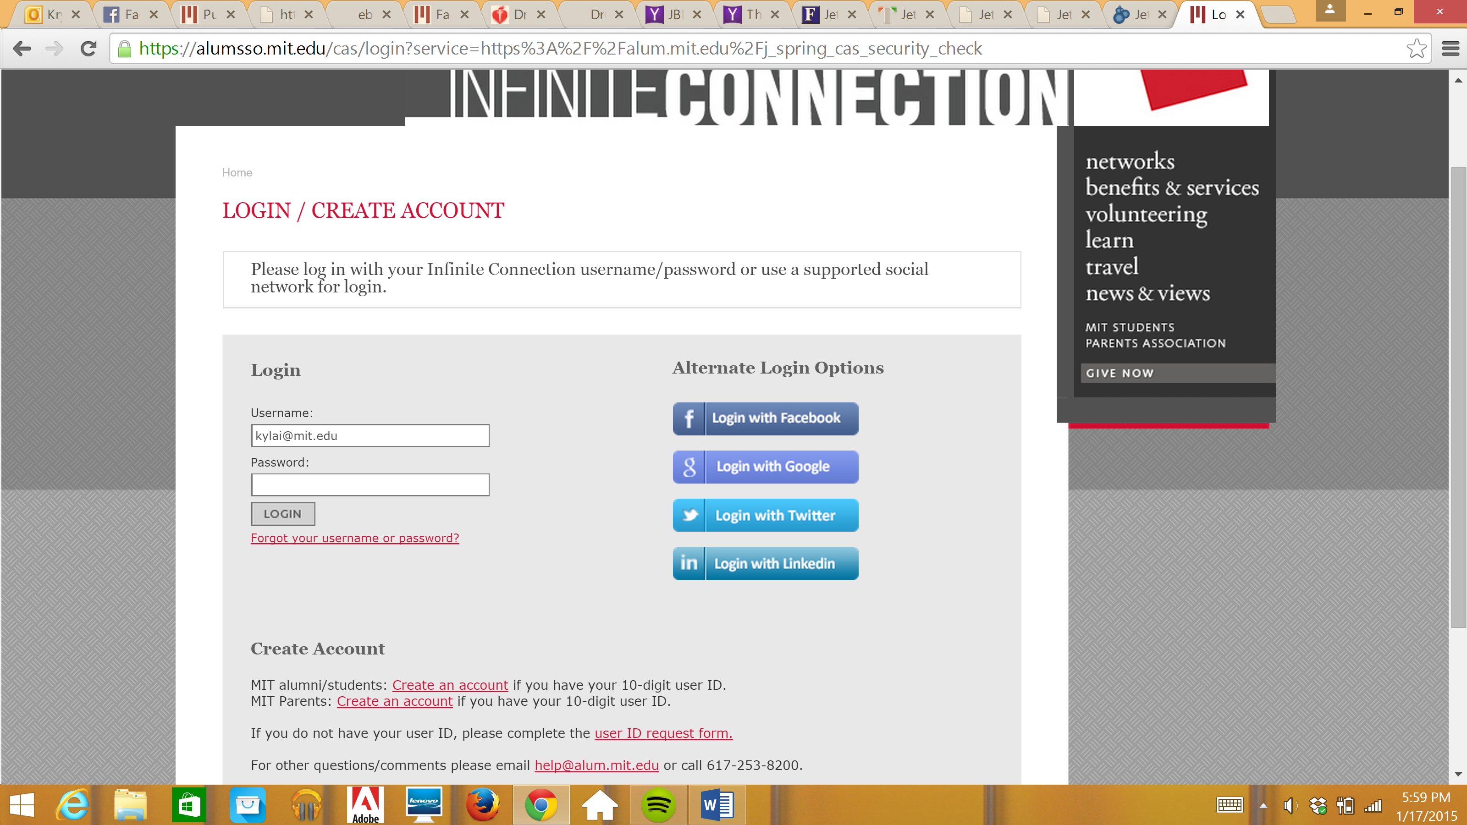Log in with Linkedin
Viewport: 1467px width, 825px height.
click(766, 564)
